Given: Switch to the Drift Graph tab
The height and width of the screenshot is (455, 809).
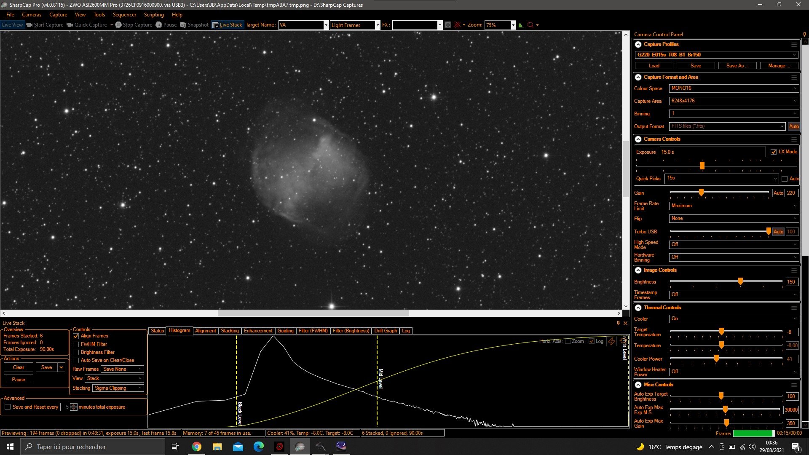Looking at the screenshot, I should pos(386,331).
